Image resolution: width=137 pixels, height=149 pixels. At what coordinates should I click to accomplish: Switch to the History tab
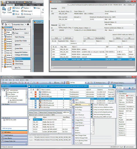click(31, 112)
